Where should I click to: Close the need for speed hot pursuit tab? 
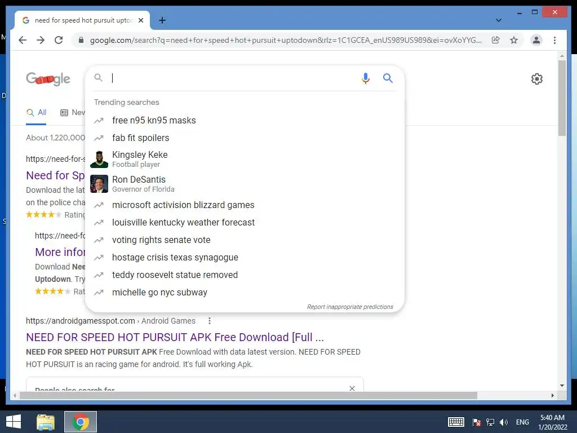click(x=140, y=20)
